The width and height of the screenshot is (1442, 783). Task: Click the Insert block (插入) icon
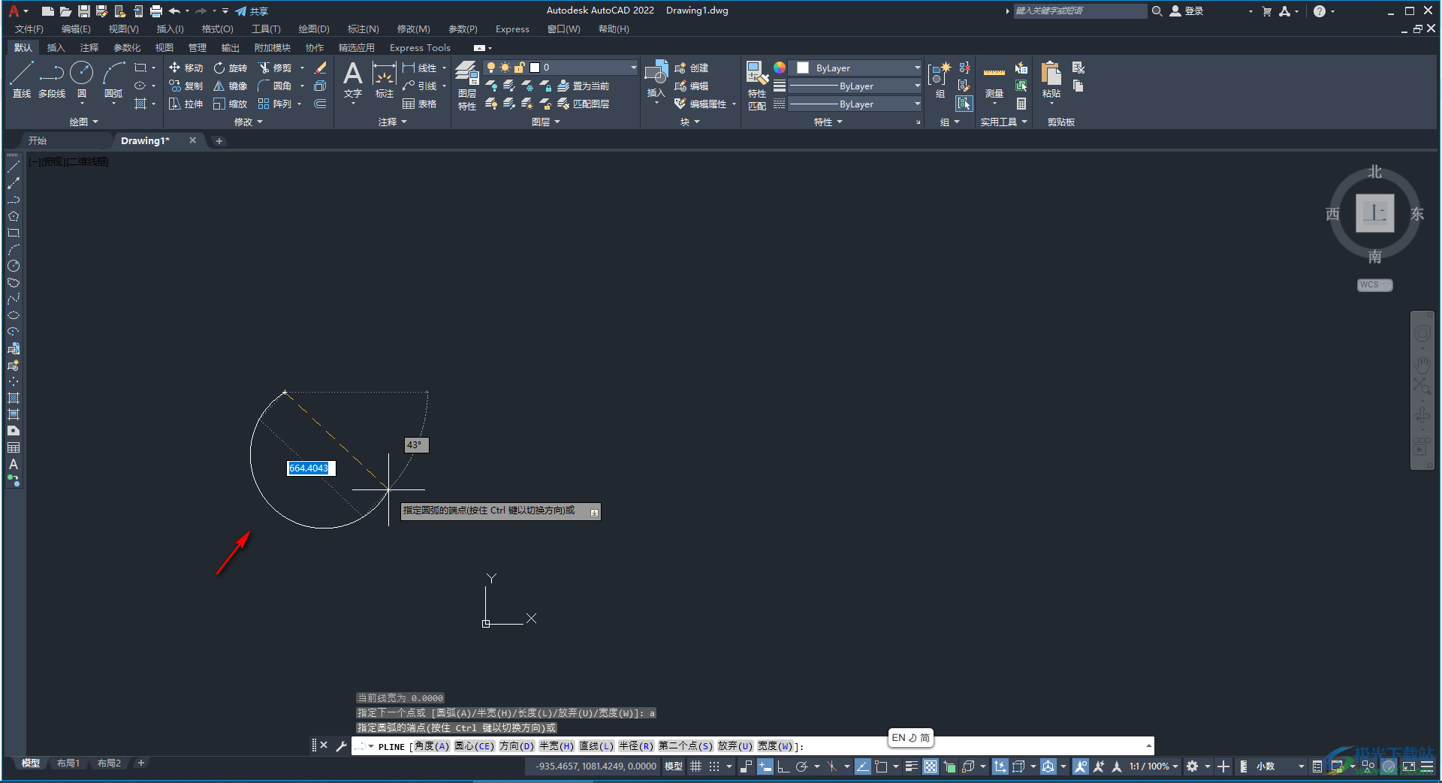pyautogui.click(x=656, y=80)
